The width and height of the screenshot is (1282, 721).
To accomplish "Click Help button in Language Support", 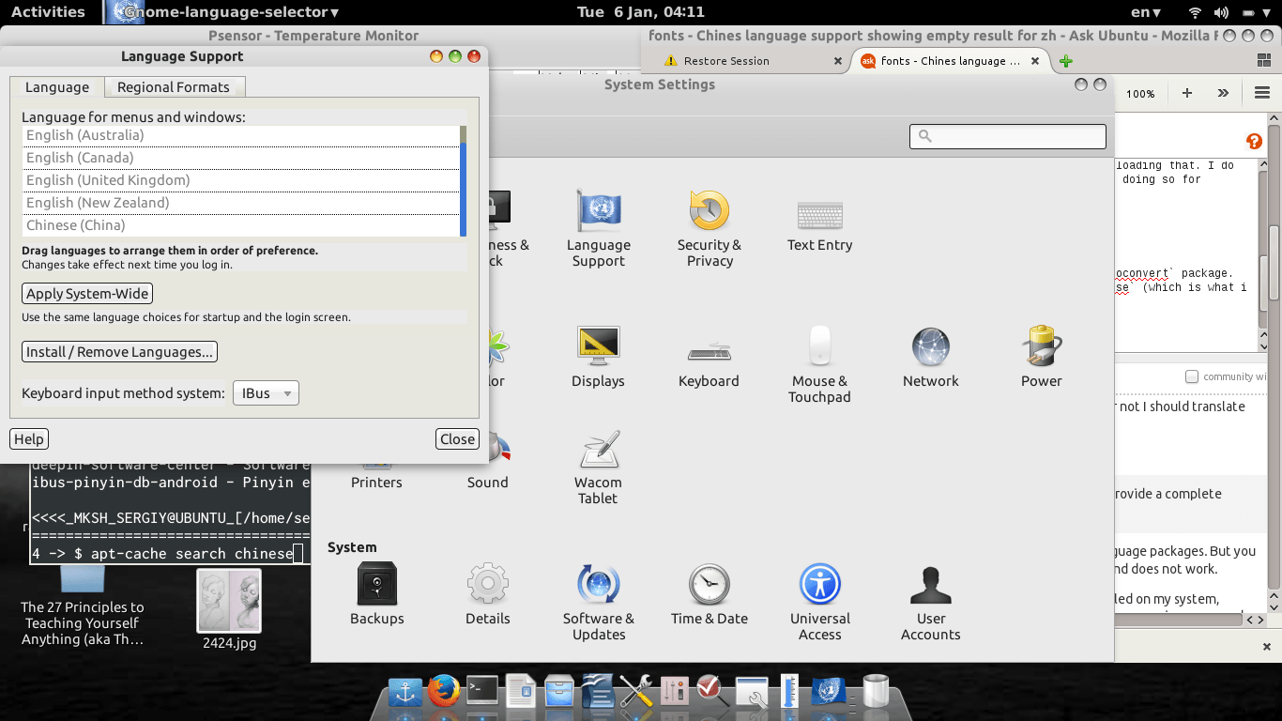I will 29,439.
